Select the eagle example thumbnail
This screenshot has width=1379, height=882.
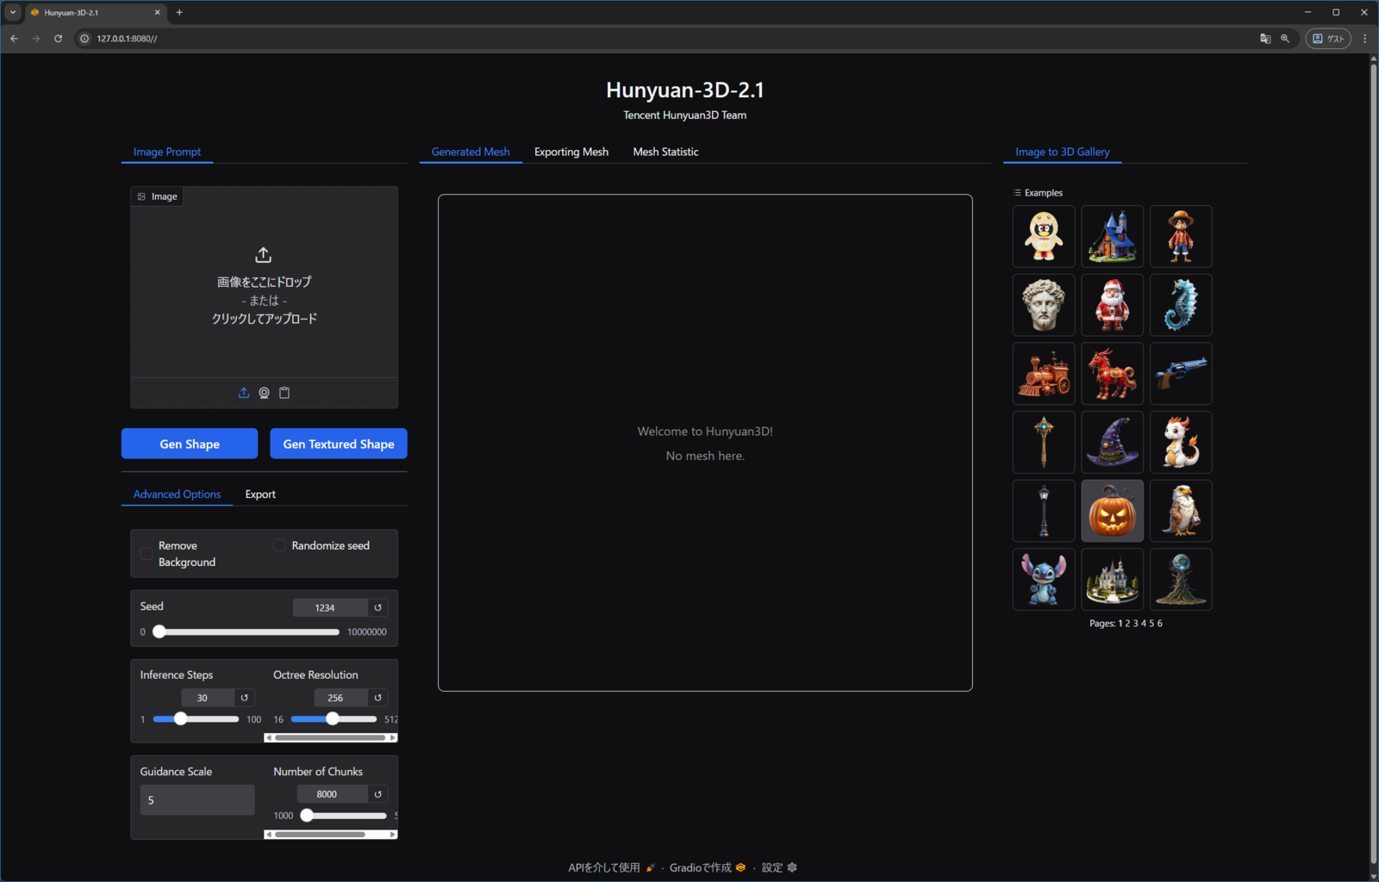click(1181, 511)
